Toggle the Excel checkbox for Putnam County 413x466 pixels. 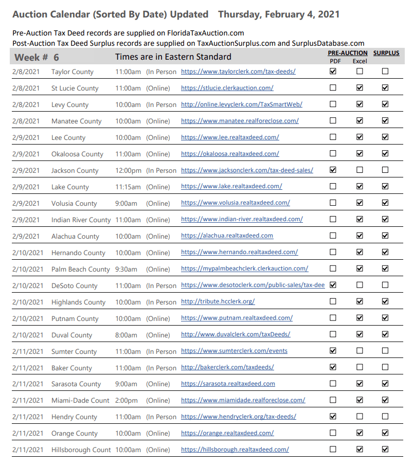coord(360,318)
